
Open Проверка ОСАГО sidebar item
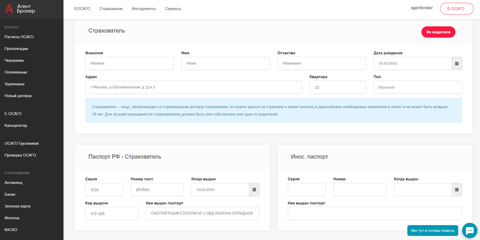pos(20,155)
